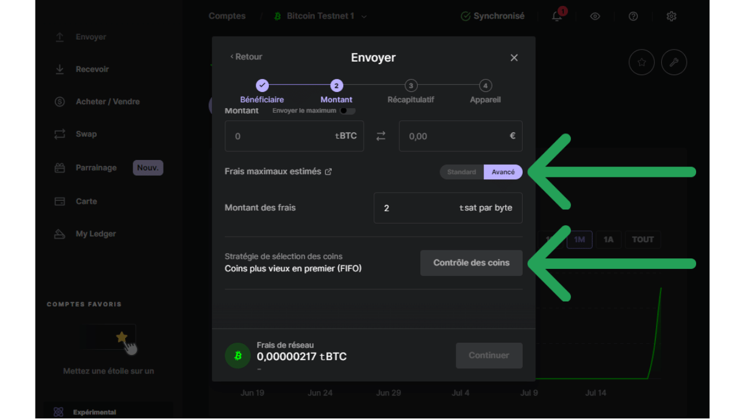
Task: Open Frais maximaux estimés external link
Action: (x=328, y=172)
